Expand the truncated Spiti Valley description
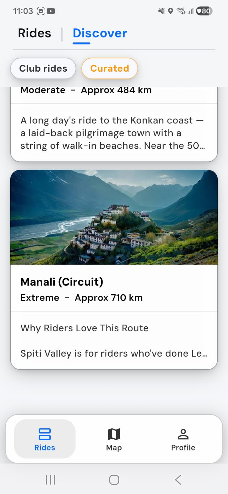Viewport: 228px width, 494px height. [x=114, y=353]
